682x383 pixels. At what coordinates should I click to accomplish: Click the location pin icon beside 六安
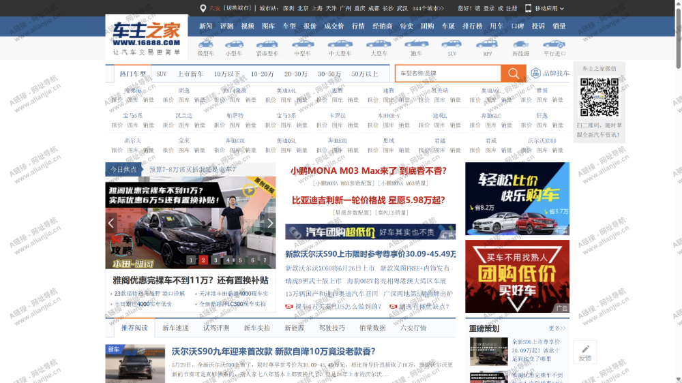(203, 8)
